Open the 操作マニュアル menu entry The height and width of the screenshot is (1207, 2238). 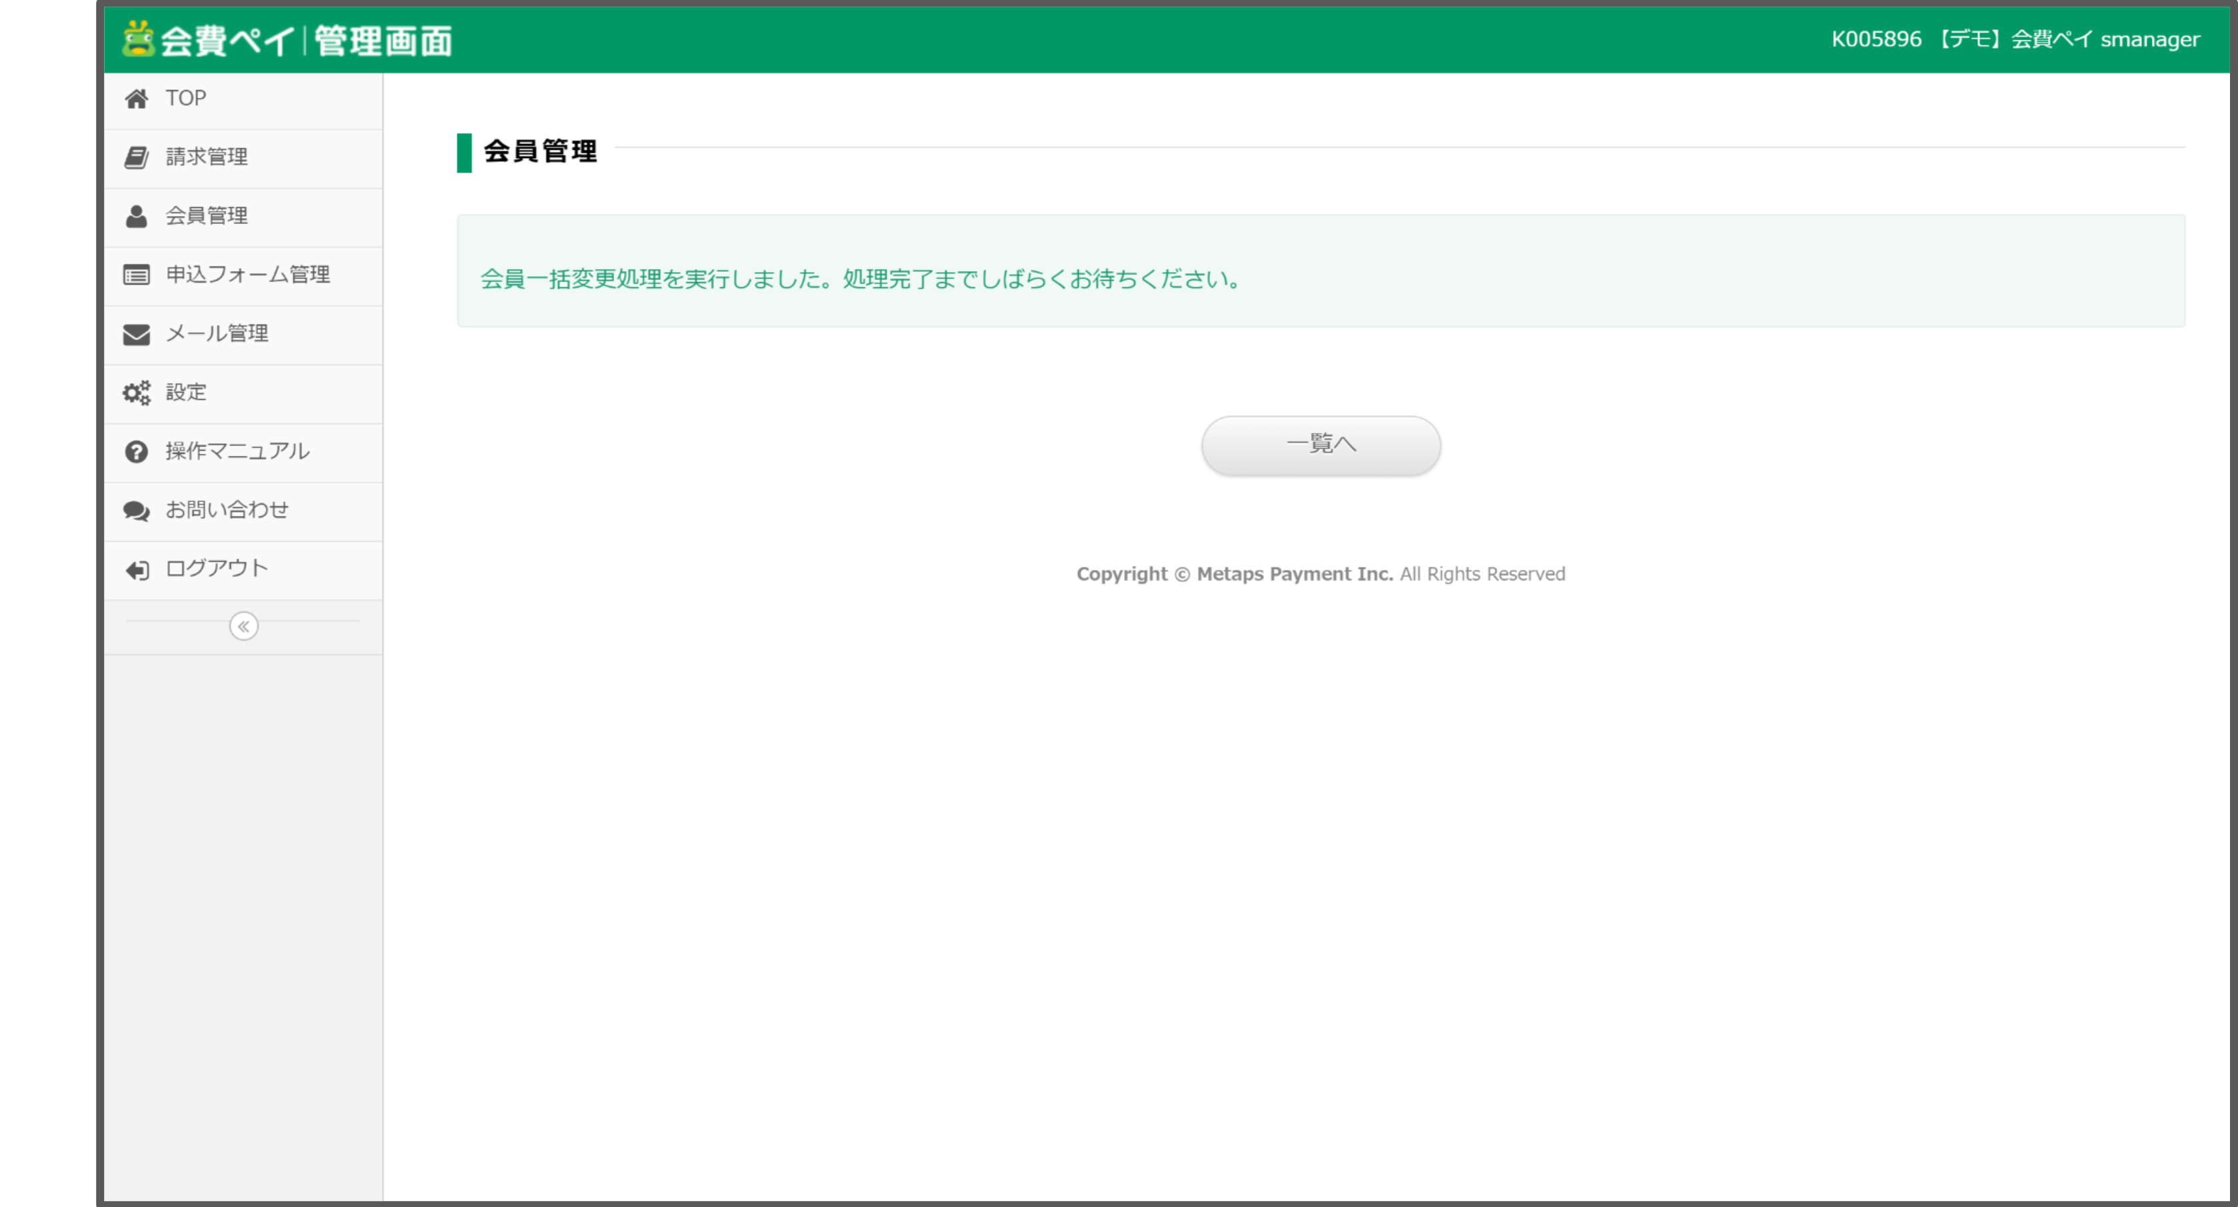point(237,451)
